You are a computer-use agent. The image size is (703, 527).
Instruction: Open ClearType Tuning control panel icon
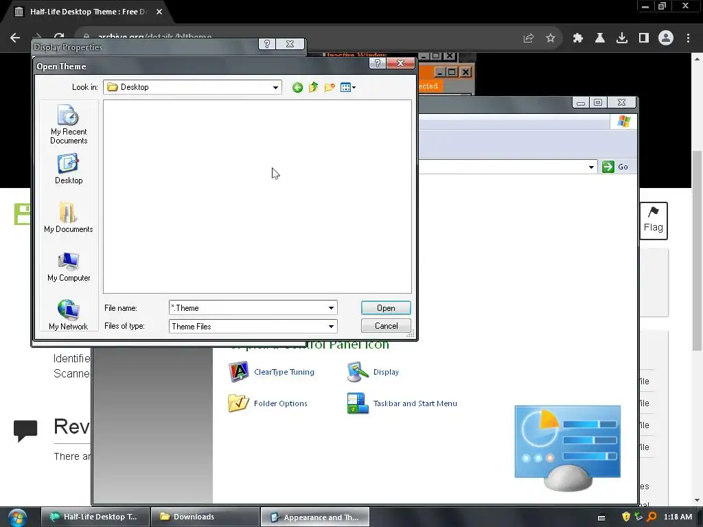point(284,372)
